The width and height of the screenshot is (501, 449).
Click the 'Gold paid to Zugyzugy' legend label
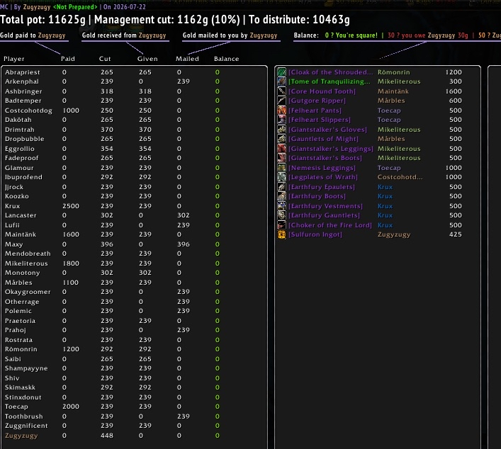click(33, 35)
